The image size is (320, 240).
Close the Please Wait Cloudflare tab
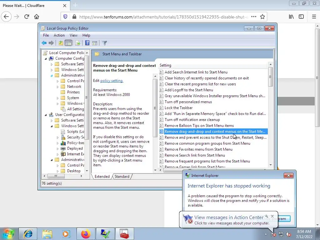pos(64,6)
